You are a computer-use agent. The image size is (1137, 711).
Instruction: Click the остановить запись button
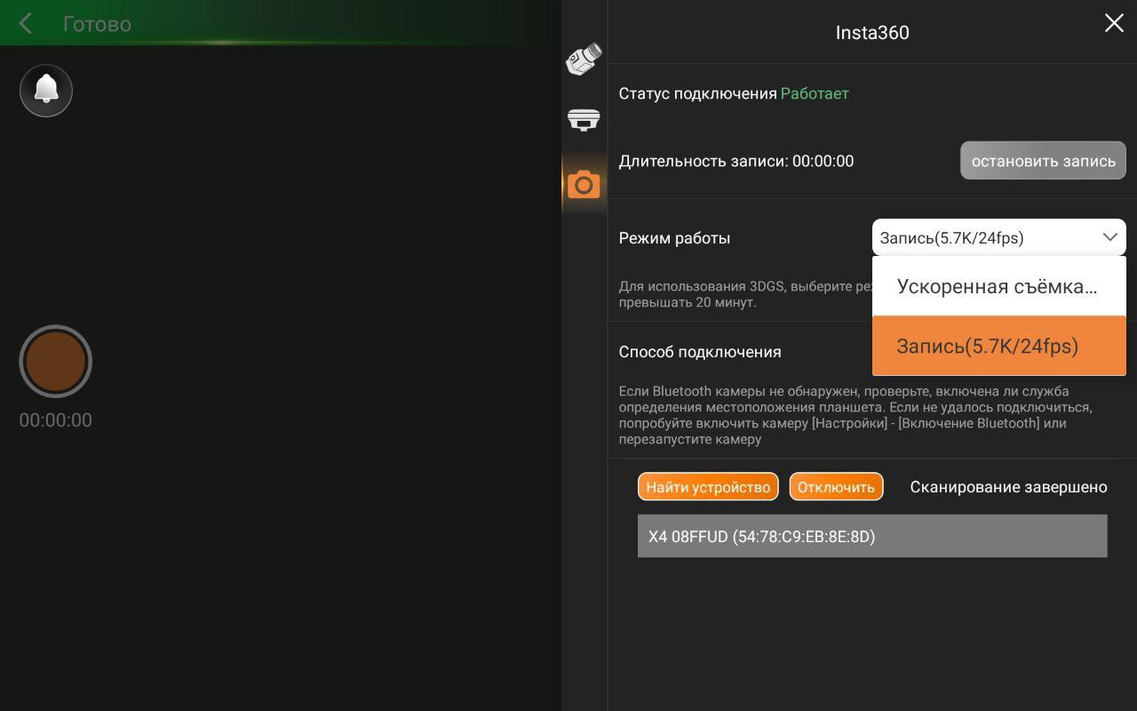tap(1043, 161)
